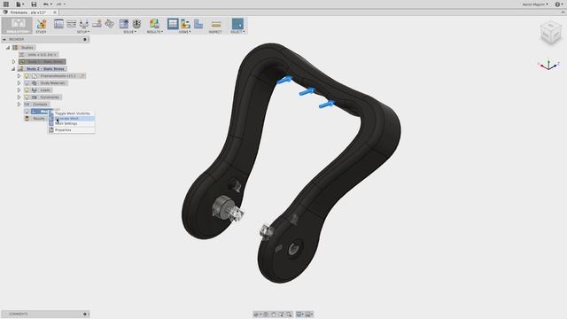The image size is (567, 319).
Task: Toggle the Constraints visibility bulb
Action: coord(27,97)
